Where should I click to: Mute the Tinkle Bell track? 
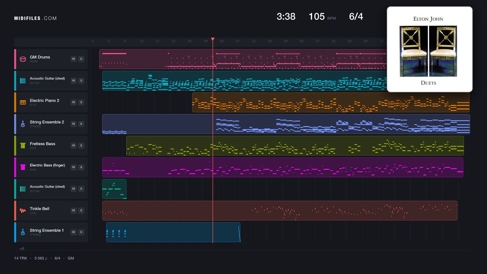(x=73, y=210)
